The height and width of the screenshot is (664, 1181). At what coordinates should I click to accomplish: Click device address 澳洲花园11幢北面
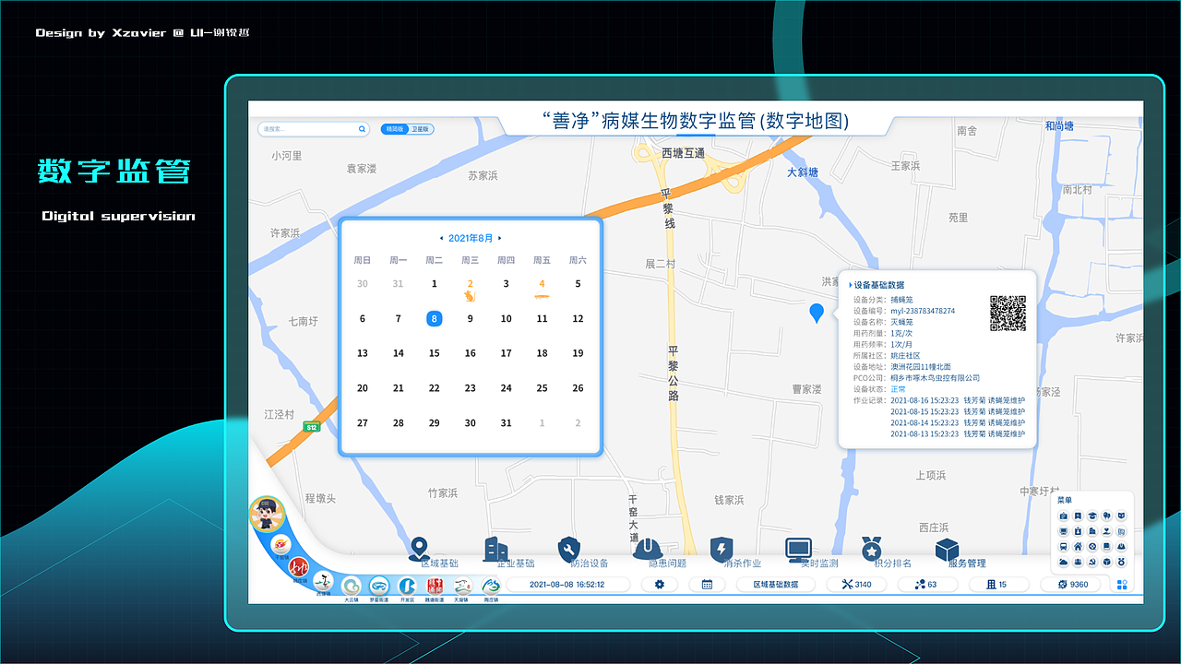921,367
